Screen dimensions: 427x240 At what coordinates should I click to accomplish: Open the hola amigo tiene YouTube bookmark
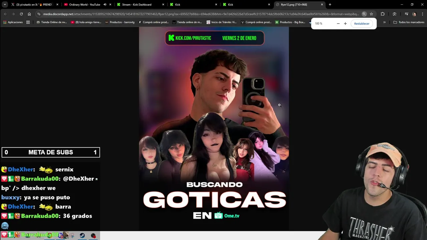point(86,22)
